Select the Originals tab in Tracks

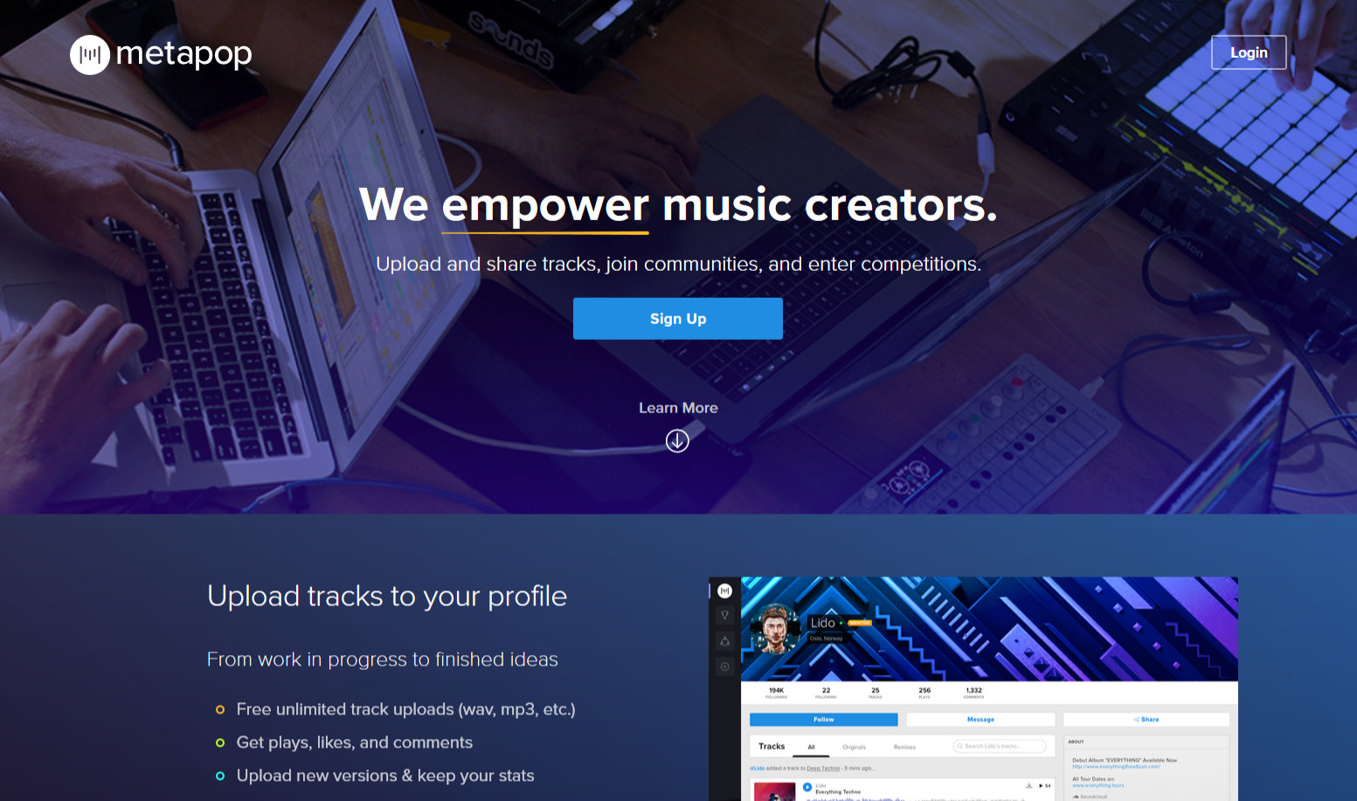coord(854,748)
